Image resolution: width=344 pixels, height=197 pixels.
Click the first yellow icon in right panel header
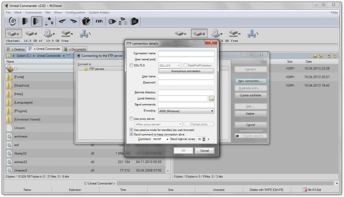click(315, 56)
